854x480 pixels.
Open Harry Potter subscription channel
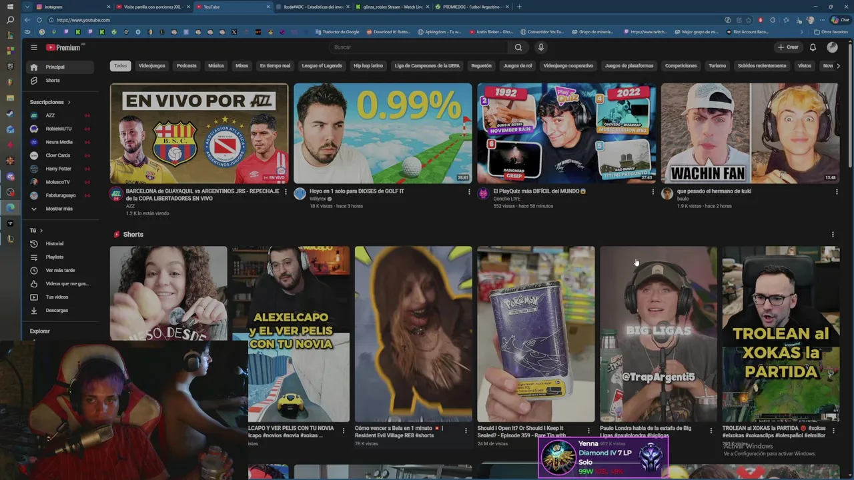tap(59, 169)
